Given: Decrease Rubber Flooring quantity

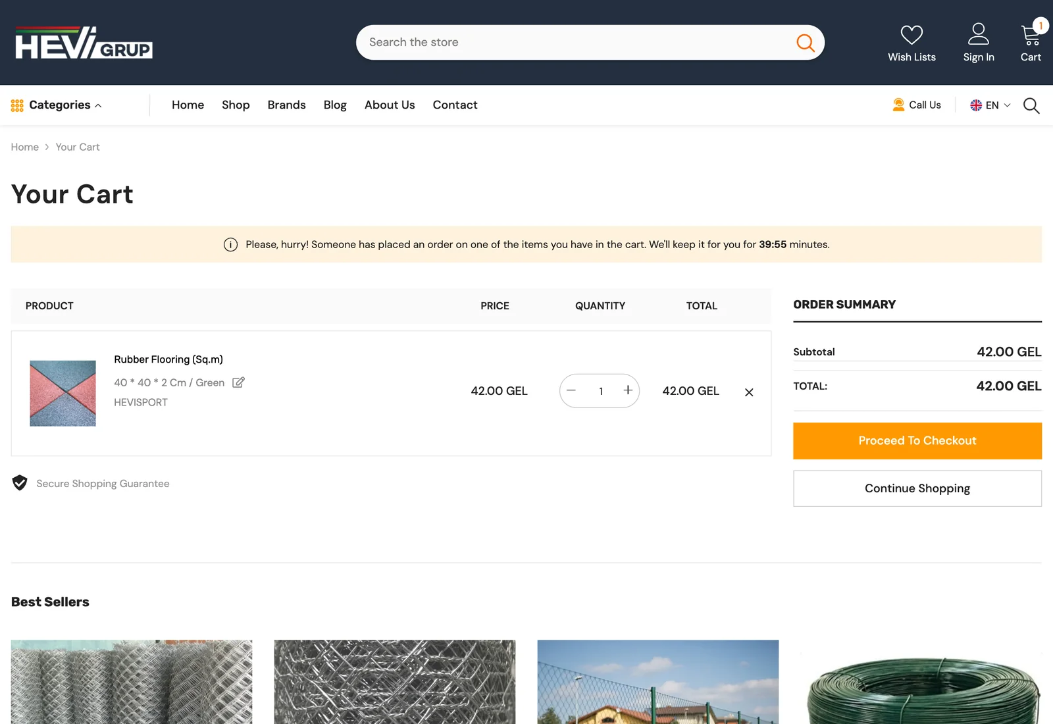Looking at the screenshot, I should (571, 391).
